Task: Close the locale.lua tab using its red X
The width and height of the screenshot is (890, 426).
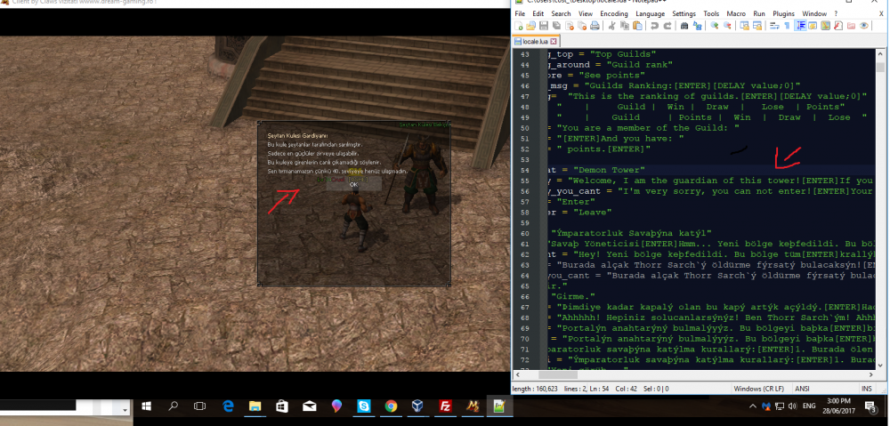Action: pos(554,42)
